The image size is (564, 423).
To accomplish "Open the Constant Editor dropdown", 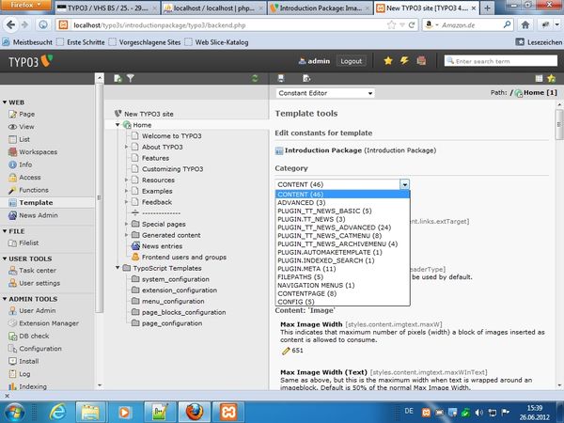I will 325,93.
